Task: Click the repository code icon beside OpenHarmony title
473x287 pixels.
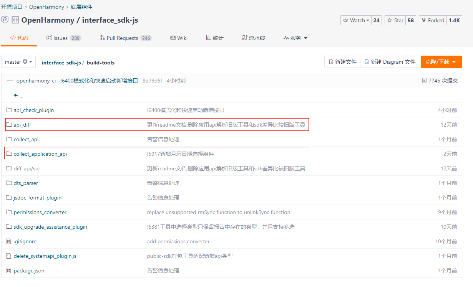Action: tap(15, 20)
